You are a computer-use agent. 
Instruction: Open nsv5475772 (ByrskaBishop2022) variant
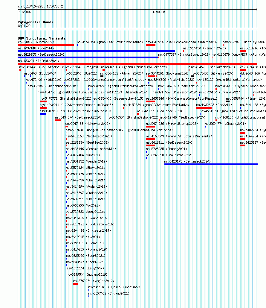[65, 98]
